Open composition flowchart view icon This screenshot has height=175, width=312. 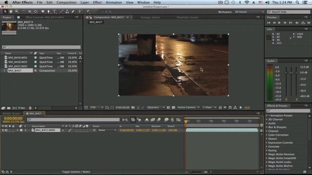(235, 107)
